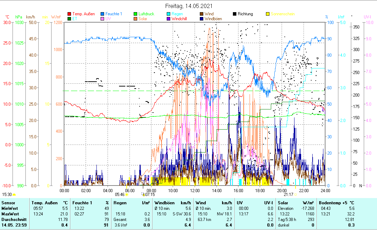Click the orange Solar legend swatch
The width and height of the screenshot is (377, 230).
click(135, 19)
